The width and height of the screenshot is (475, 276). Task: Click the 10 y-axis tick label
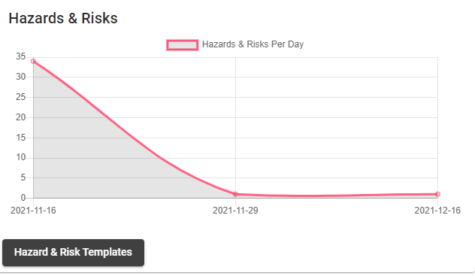[x=20, y=157]
